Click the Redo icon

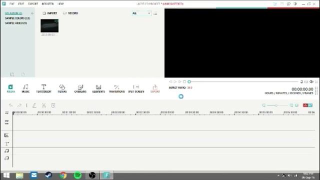(19, 105)
